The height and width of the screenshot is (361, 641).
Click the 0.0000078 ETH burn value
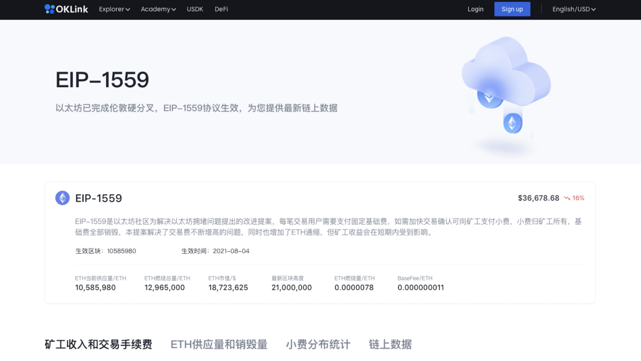(x=354, y=287)
